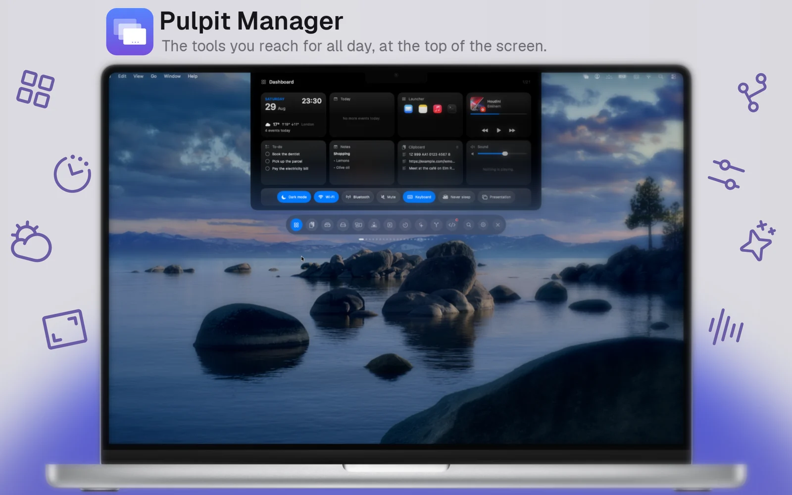Skip to the next track

[512, 130]
